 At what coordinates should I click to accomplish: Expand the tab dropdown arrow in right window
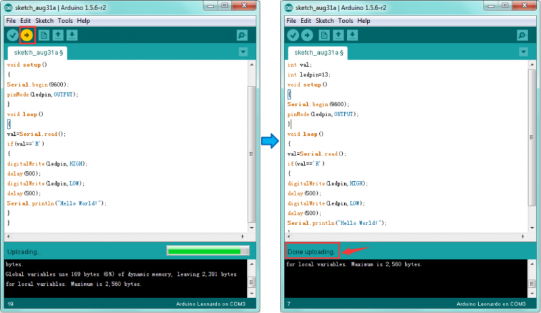pos(522,52)
